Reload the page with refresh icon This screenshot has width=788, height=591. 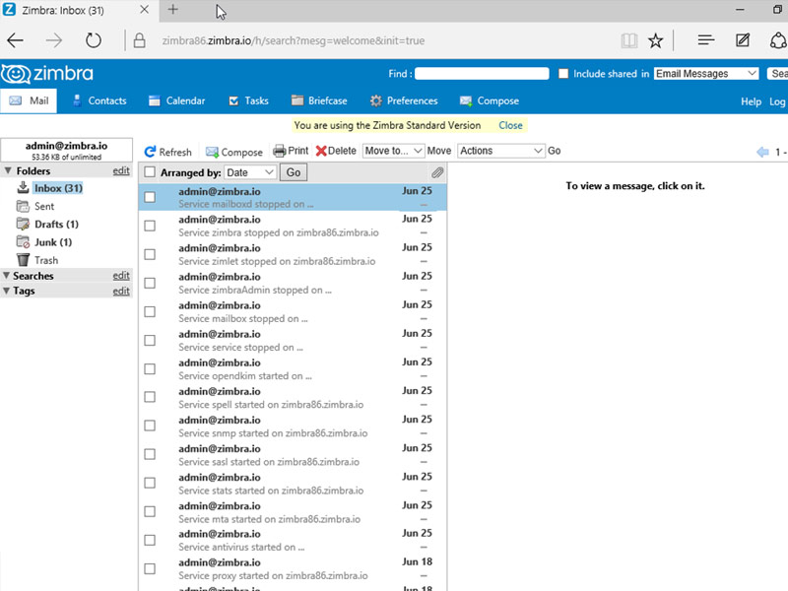[93, 40]
